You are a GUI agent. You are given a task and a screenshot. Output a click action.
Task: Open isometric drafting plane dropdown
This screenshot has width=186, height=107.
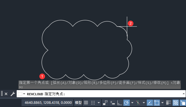(144, 103)
